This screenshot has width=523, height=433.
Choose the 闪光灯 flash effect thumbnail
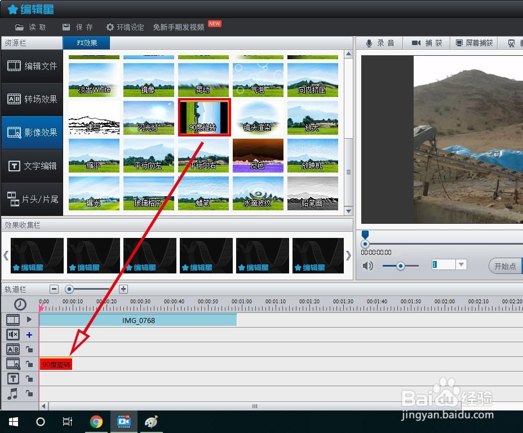pos(149,118)
